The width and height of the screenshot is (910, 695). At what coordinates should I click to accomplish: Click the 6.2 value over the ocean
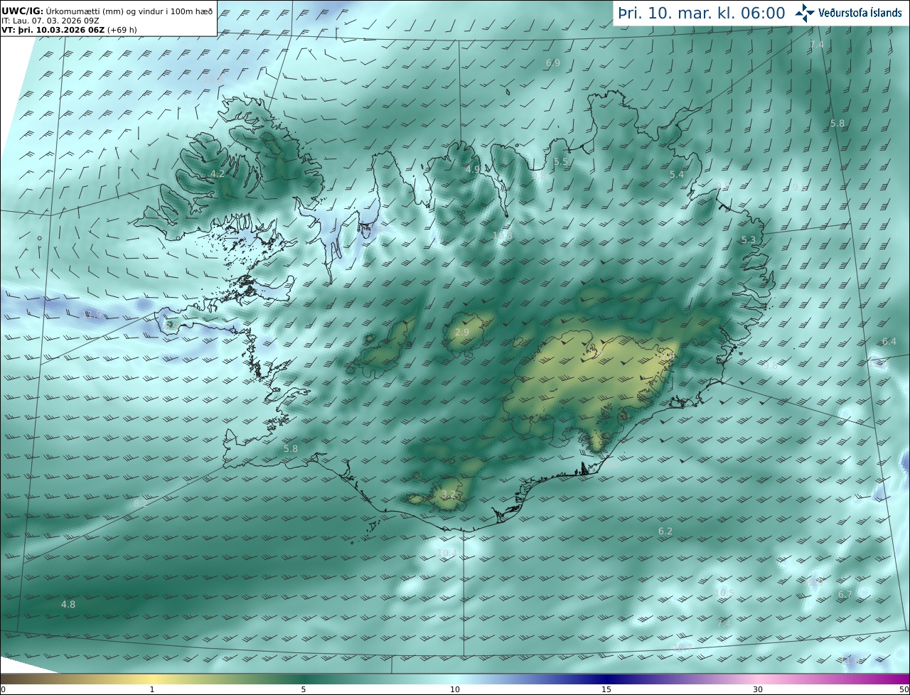pyautogui.click(x=665, y=532)
